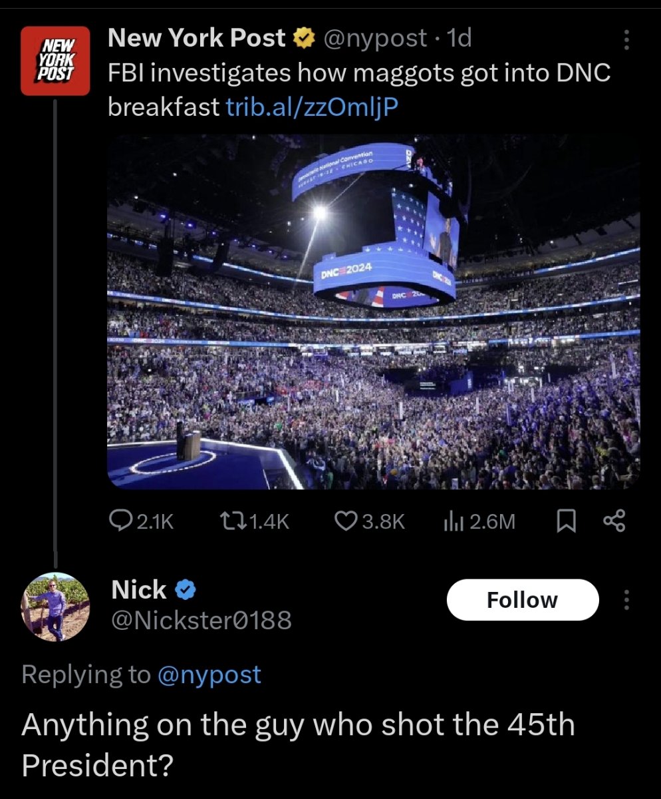Follow the Nick account

point(522,600)
